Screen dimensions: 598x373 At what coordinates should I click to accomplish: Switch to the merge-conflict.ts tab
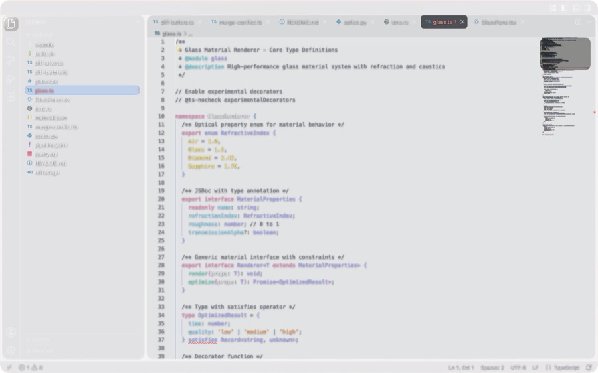tap(239, 22)
